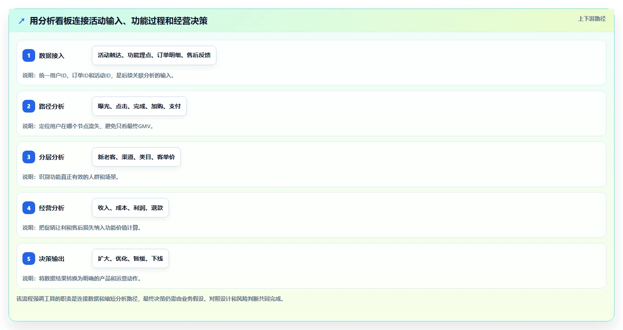Click the step 5 number badge
This screenshot has width=623, height=330.
(x=29, y=258)
